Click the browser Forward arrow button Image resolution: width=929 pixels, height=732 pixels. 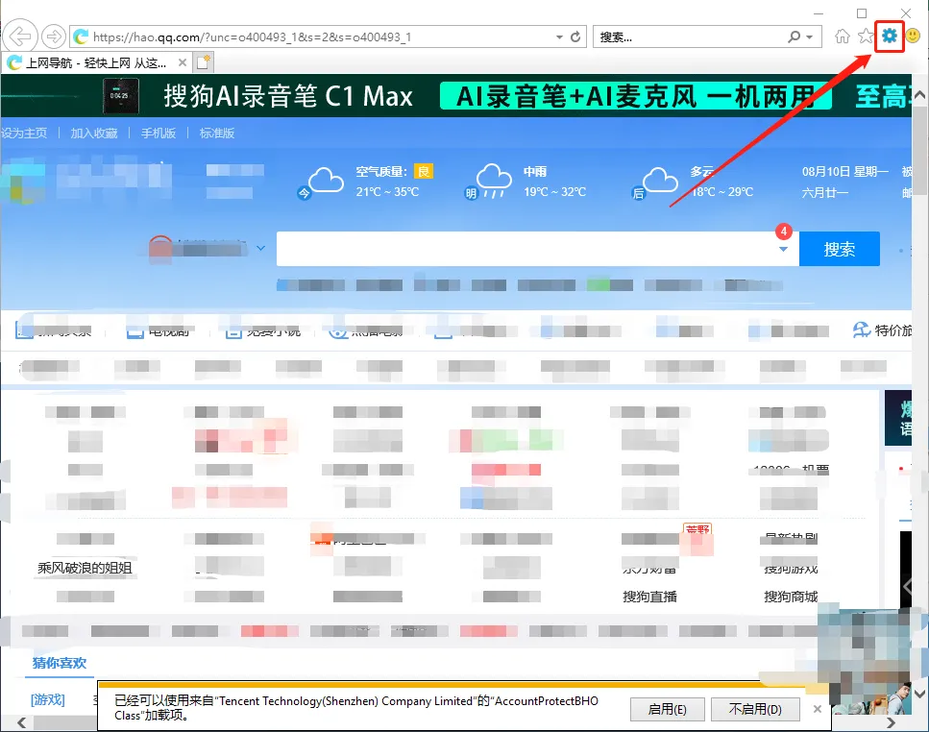point(54,37)
